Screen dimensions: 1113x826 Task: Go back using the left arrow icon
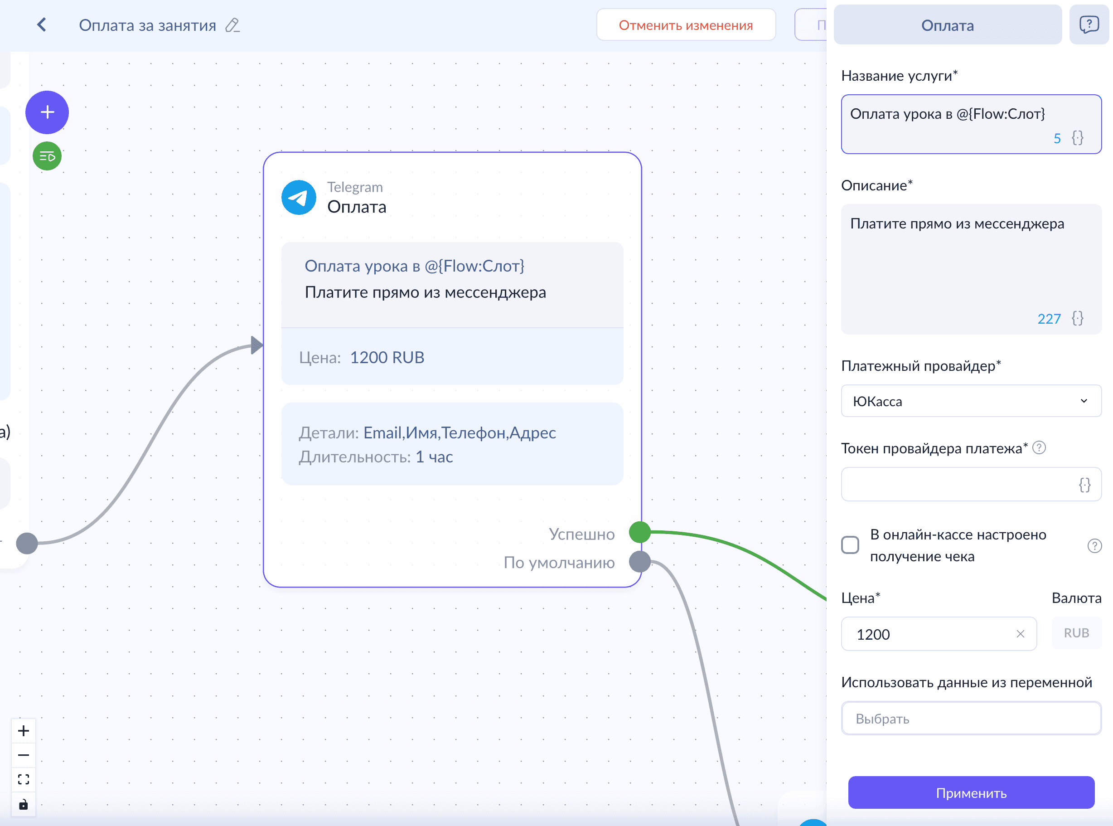click(x=42, y=25)
